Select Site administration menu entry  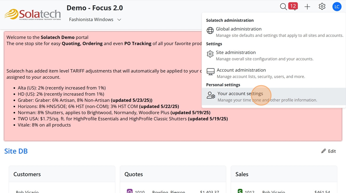pos(274,55)
